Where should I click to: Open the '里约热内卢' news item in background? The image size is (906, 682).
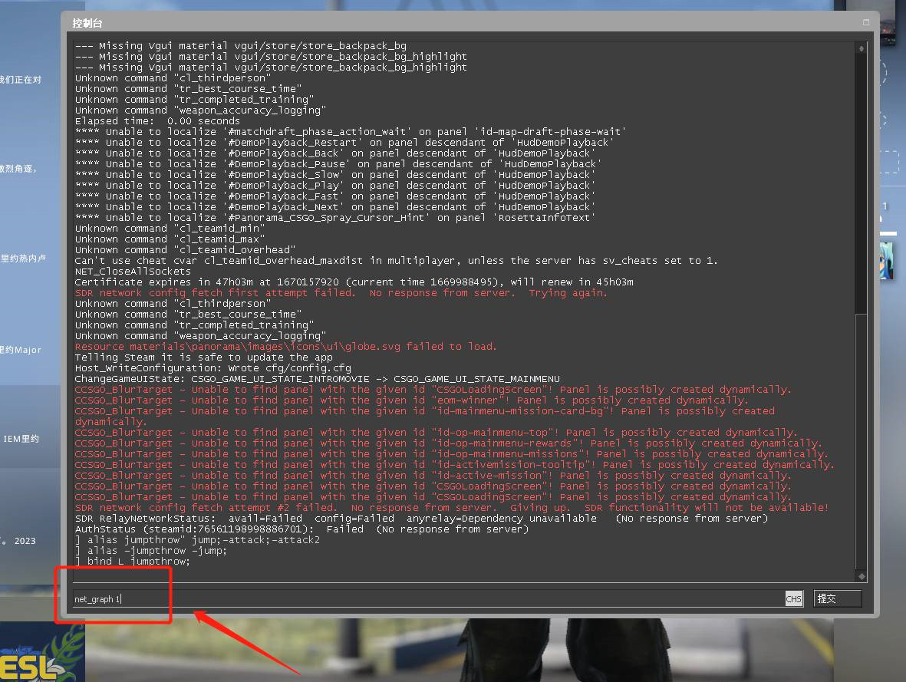tap(23, 259)
